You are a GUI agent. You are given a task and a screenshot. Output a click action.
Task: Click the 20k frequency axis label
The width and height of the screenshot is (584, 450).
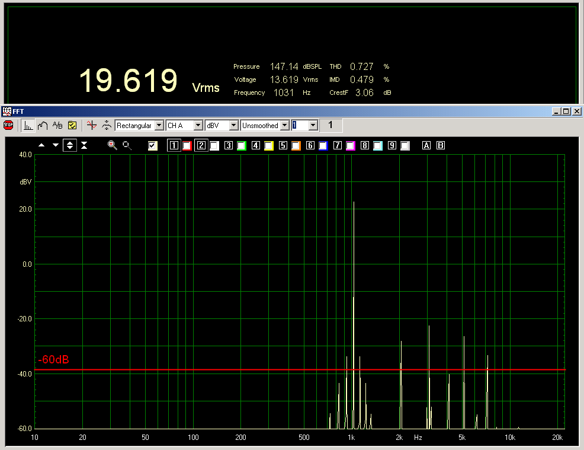point(557,438)
